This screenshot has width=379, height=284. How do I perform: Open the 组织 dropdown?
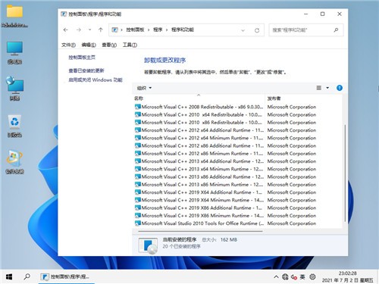tap(144, 88)
